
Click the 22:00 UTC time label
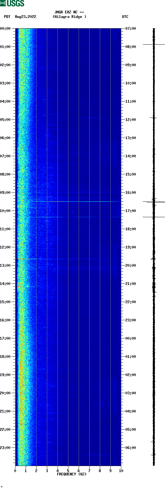pyautogui.click(x=131, y=302)
